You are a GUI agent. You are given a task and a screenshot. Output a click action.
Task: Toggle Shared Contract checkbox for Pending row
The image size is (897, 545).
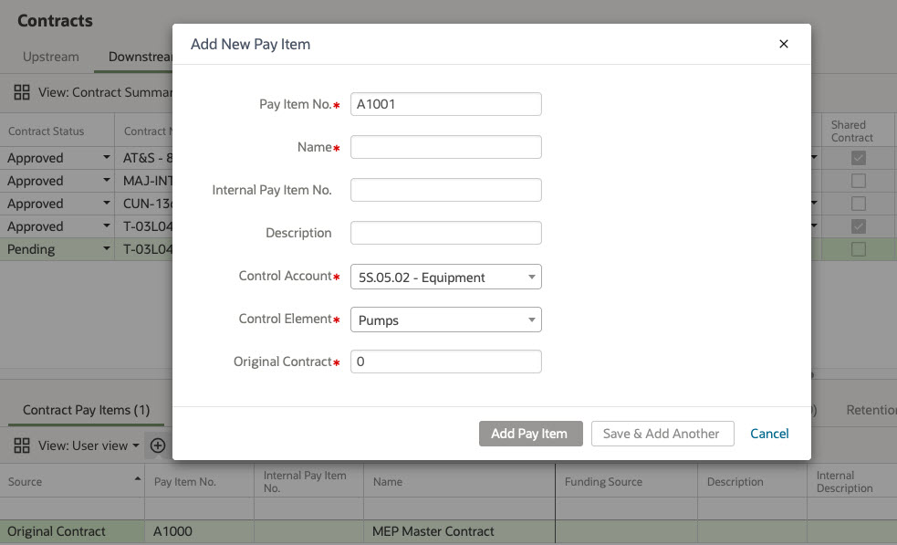(x=858, y=249)
